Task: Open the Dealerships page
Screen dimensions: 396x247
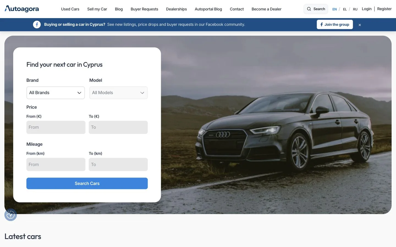Action: pyautogui.click(x=177, y=9)
